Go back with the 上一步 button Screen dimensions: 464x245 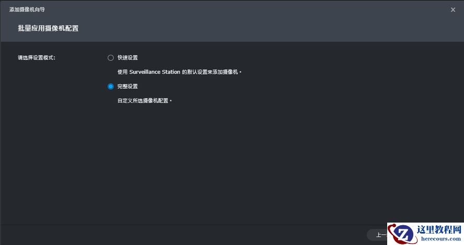[x=379, y=235]
